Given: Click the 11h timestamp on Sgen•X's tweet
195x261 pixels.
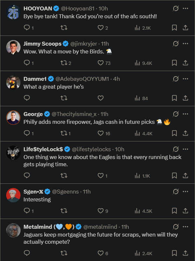Looking at the screenshot, I should point(87,191).
